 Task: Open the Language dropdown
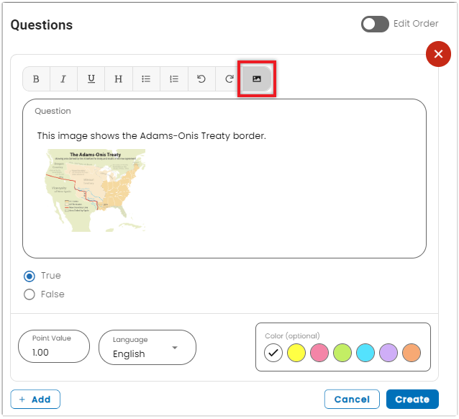(x=147, y=348)
